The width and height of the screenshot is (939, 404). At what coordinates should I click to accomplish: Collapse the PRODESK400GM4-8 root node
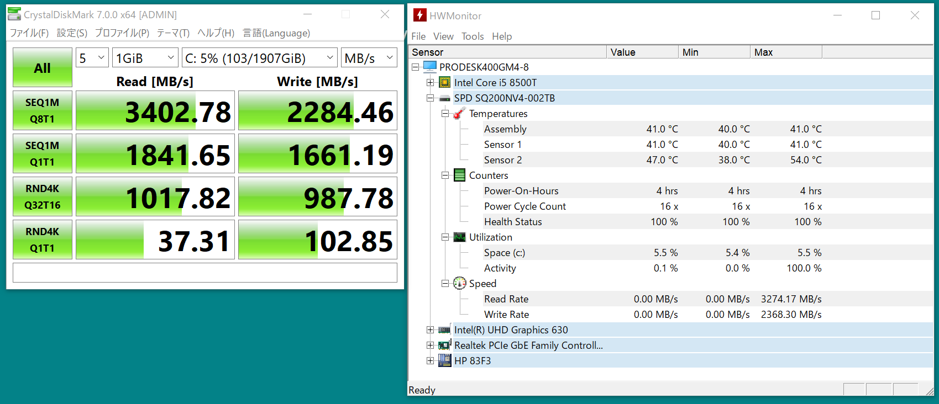click(415, 67)
